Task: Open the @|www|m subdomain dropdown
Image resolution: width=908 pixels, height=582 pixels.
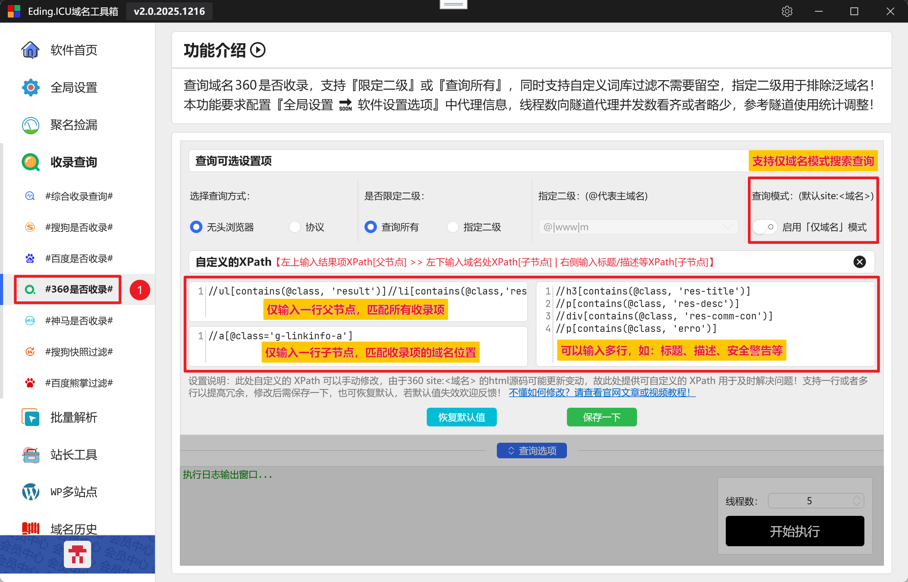Action: (x=727, y=227)
